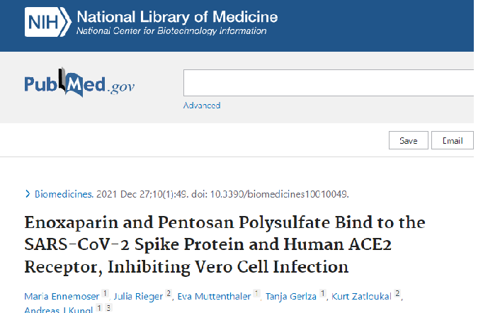Viewport: 483px width, 313px height.
Task: Click the Email button
Action: (453, 140)
